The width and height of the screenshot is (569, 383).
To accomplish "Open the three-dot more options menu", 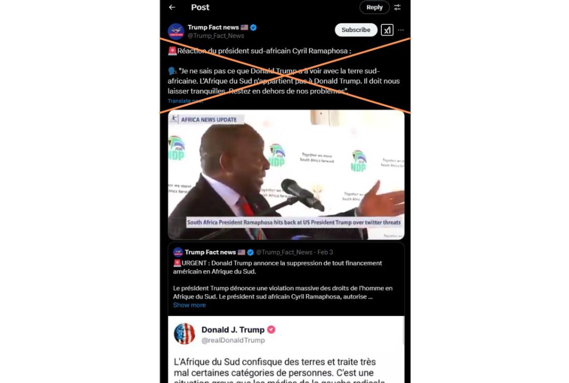I will coord(401,30).
